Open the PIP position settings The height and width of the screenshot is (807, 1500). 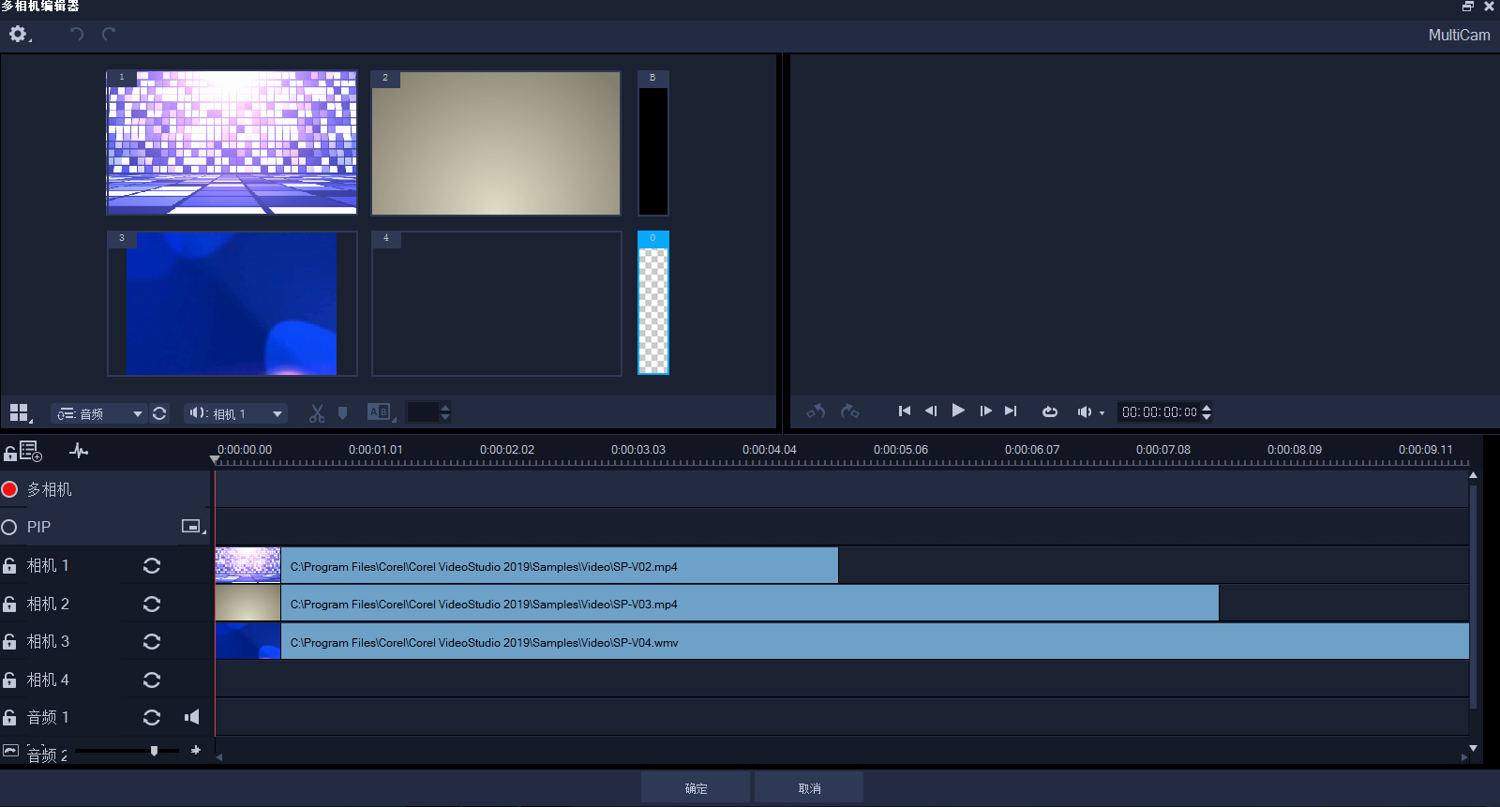pyautogui.click(x=193, y=527)
